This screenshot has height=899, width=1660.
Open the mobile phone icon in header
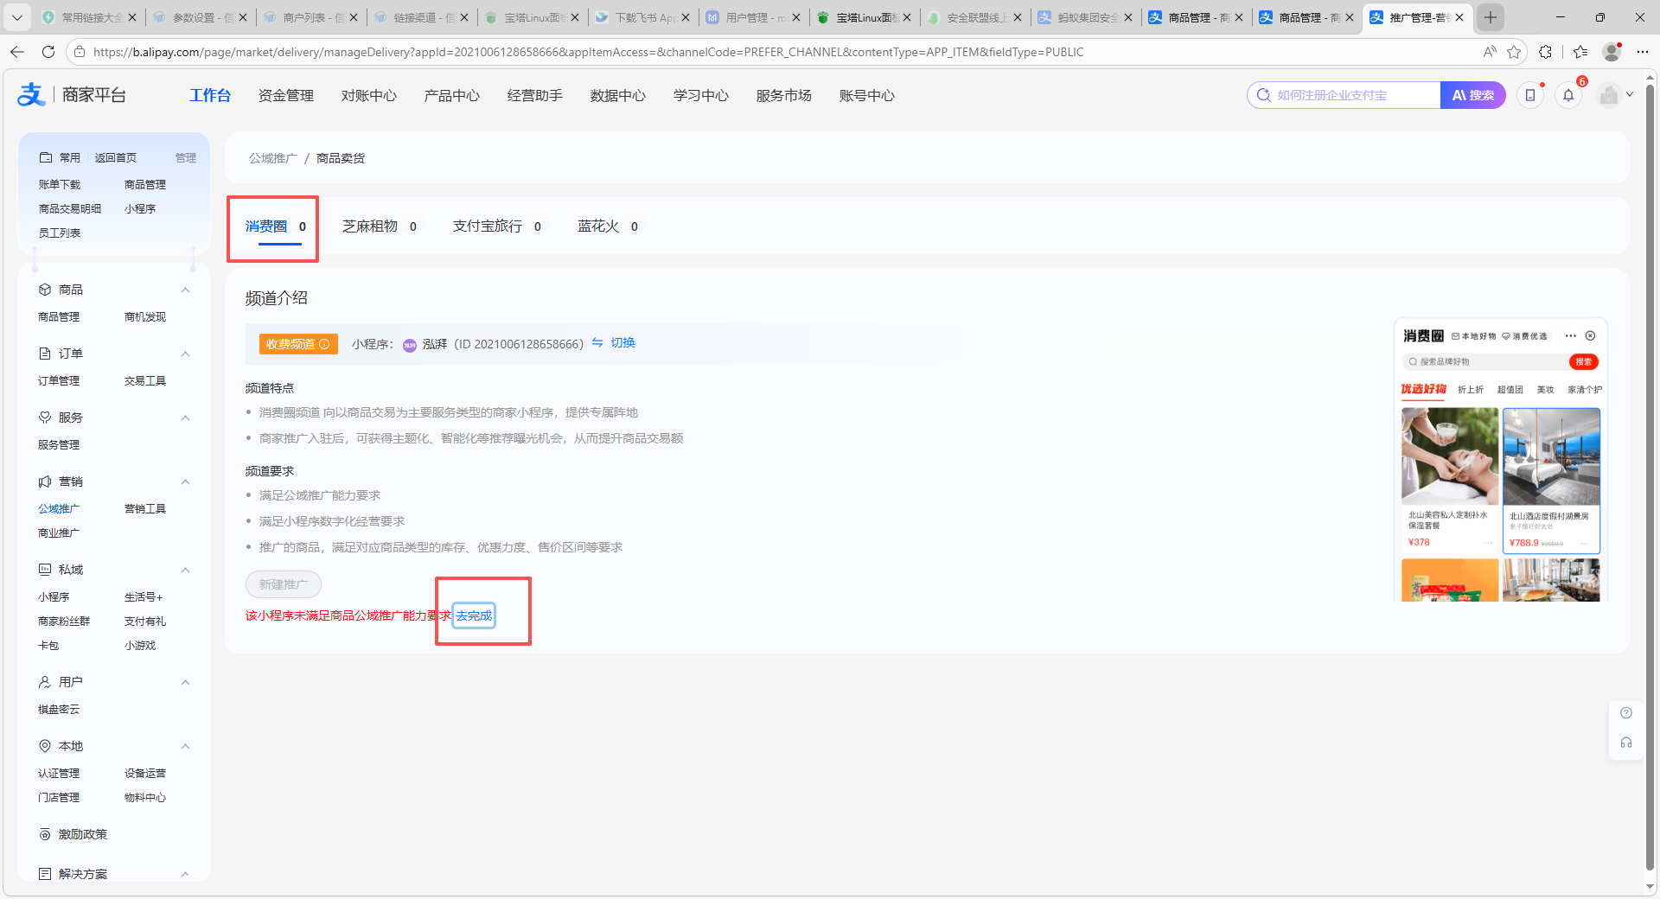1530,96
